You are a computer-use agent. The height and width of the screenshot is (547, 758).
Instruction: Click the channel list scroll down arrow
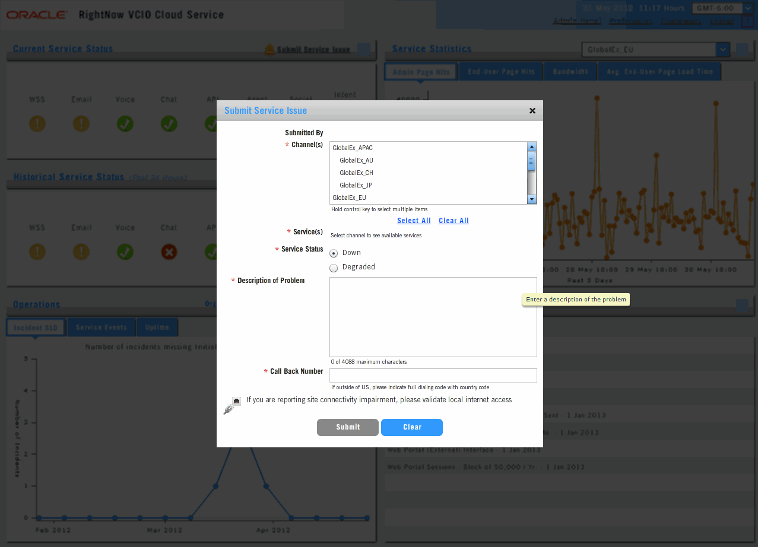pos(532,199)
